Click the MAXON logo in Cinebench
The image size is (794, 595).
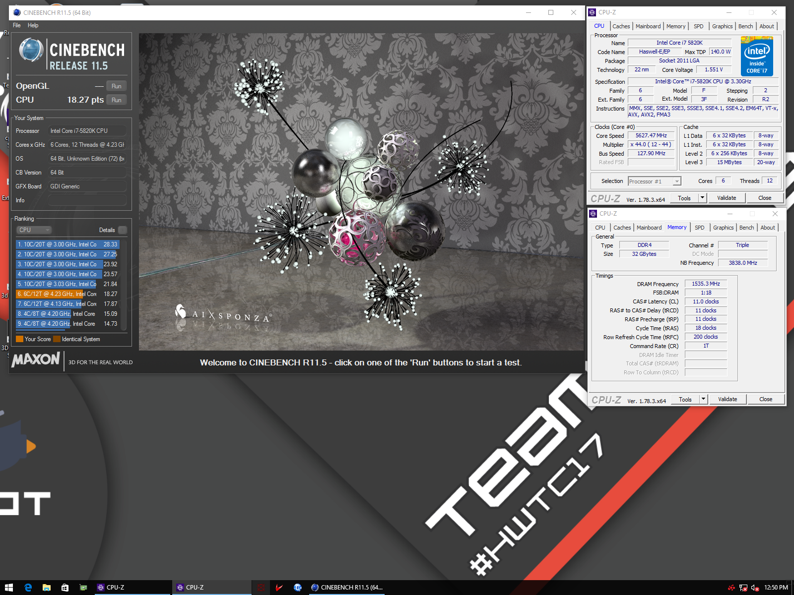click(x=36, y=359)
